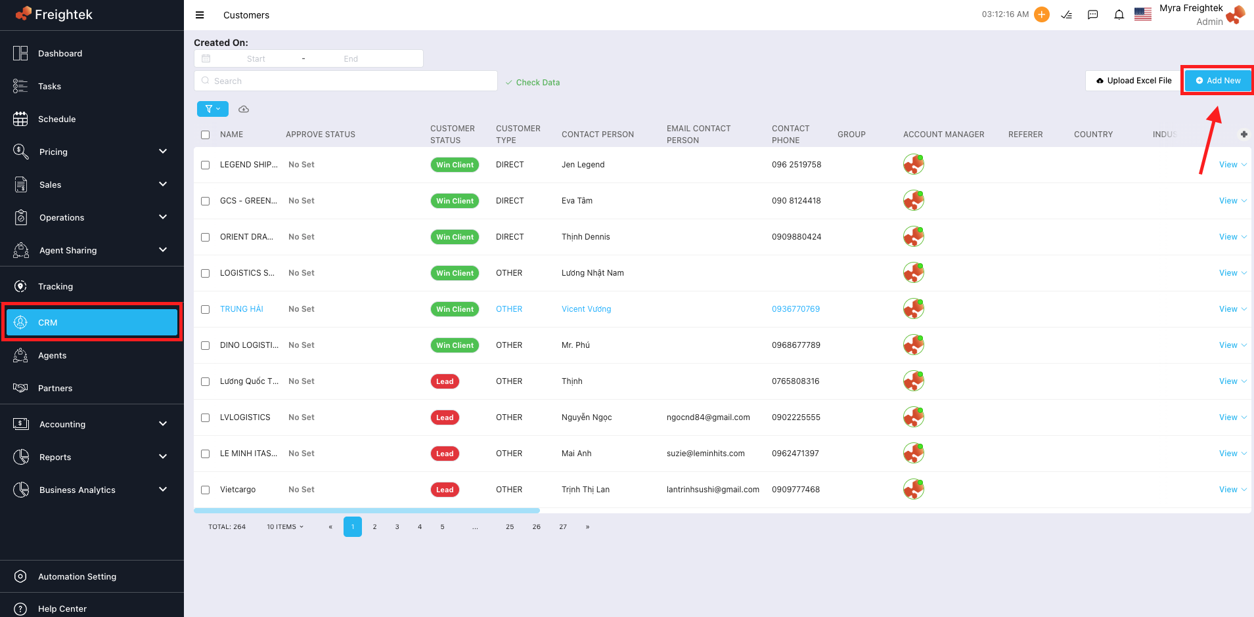Screen dimensions: 1254x617
Task: Go to page 27 of customers
Action: [563, 527]
